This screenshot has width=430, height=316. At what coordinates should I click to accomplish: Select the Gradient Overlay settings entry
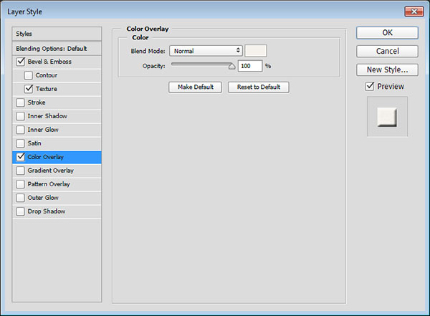[x=54, y=171]
